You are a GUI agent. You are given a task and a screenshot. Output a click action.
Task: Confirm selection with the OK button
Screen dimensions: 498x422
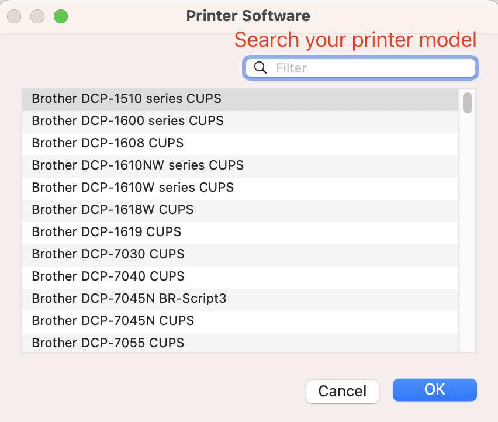[434, 390]
